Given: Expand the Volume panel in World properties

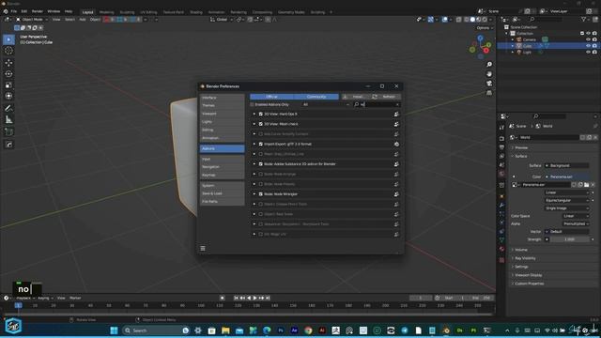Looking at the screenshot, I should point(521,250).
